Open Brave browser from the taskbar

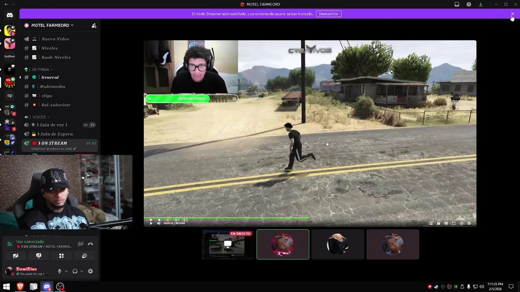coord(20,287)
